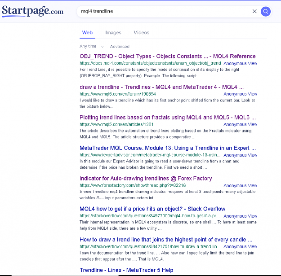Click snippet 'For Trend Line, it is possible'
The height and width of the screenshot is (276, 281).
pyautogui.click(x=159, y=72)
